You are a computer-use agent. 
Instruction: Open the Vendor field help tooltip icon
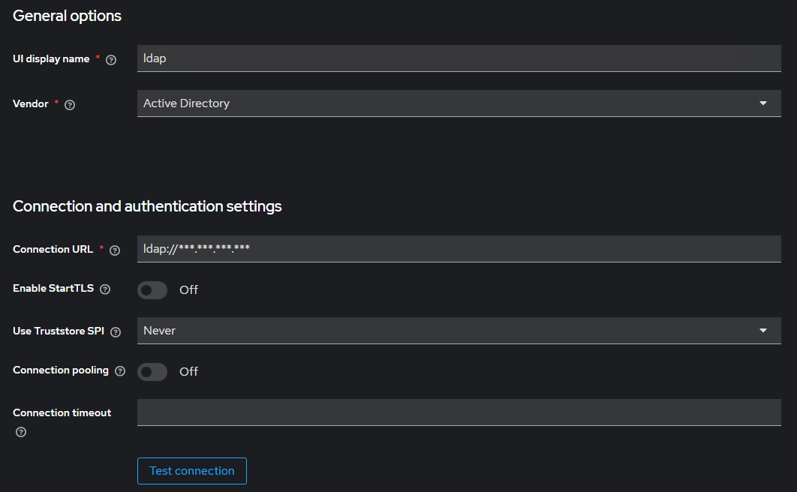70,105
